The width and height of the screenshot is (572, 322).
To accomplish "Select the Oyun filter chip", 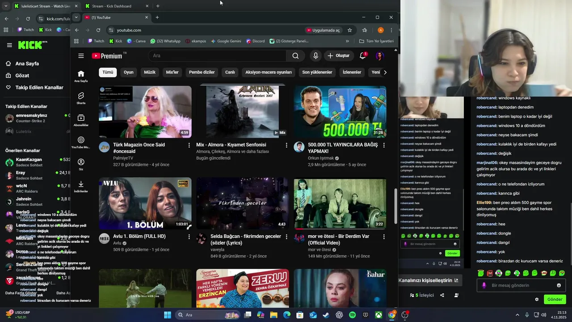I will [129, 72].
